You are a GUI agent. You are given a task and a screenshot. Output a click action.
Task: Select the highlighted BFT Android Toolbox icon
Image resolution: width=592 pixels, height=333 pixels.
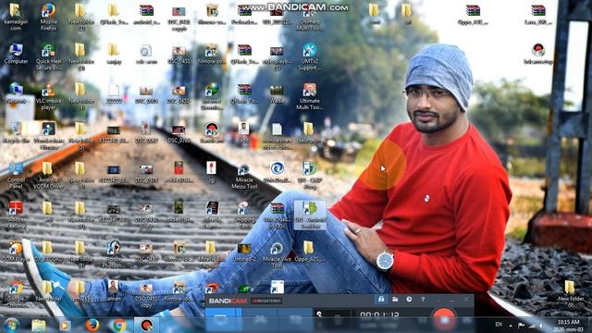click(310, 216)
